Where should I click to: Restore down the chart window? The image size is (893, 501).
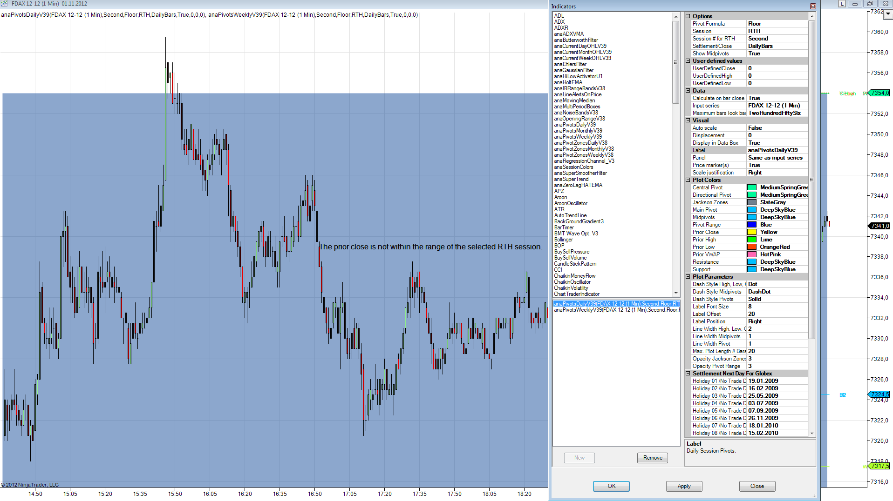pos(870,4)
